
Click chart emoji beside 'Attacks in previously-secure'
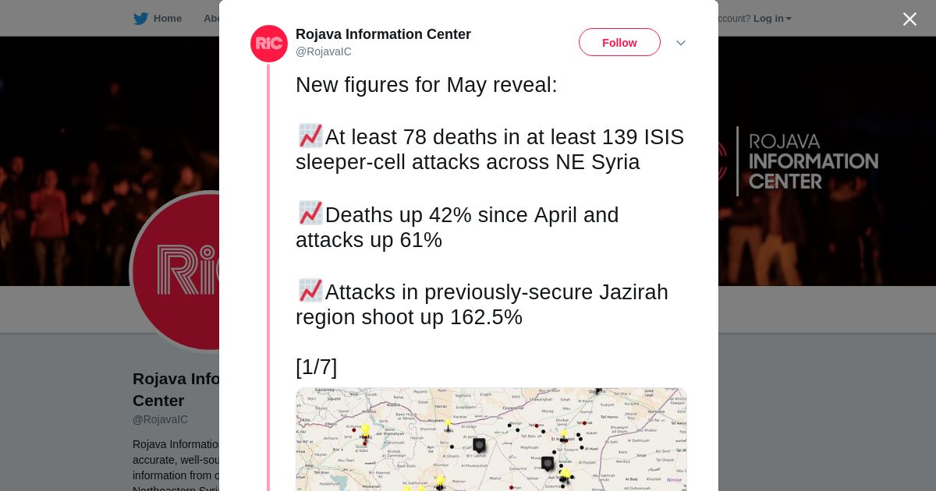[x=310, y=291]
